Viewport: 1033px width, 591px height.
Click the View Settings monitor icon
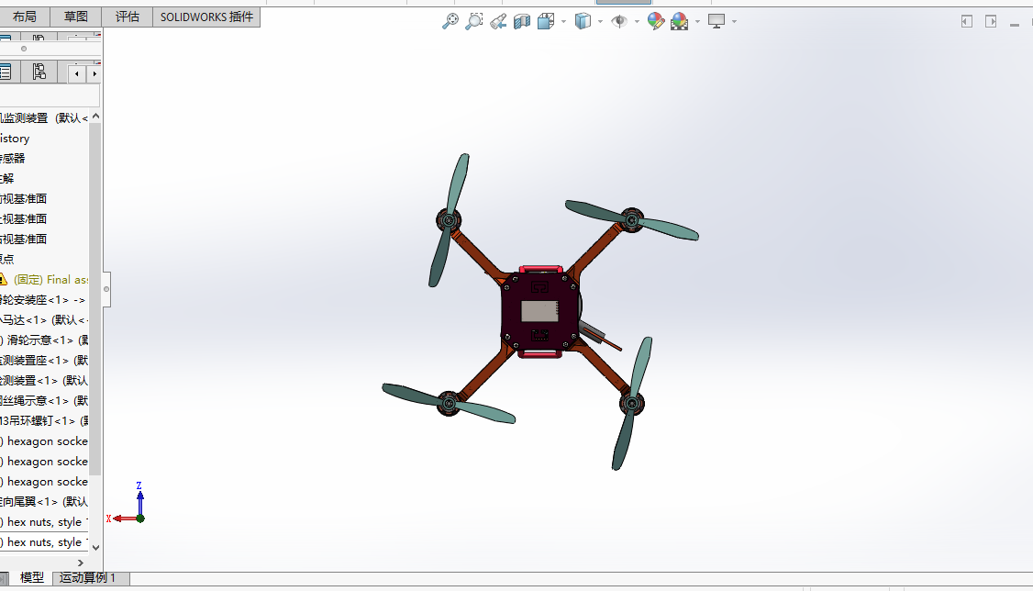pyautogui.click(x=716, y=22)
